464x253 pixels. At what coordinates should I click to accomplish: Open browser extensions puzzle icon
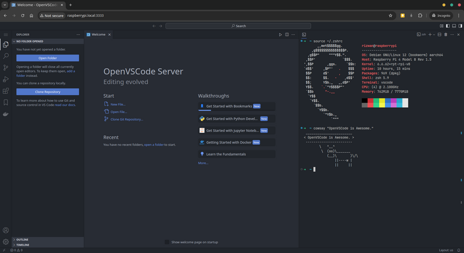[420, 16]
